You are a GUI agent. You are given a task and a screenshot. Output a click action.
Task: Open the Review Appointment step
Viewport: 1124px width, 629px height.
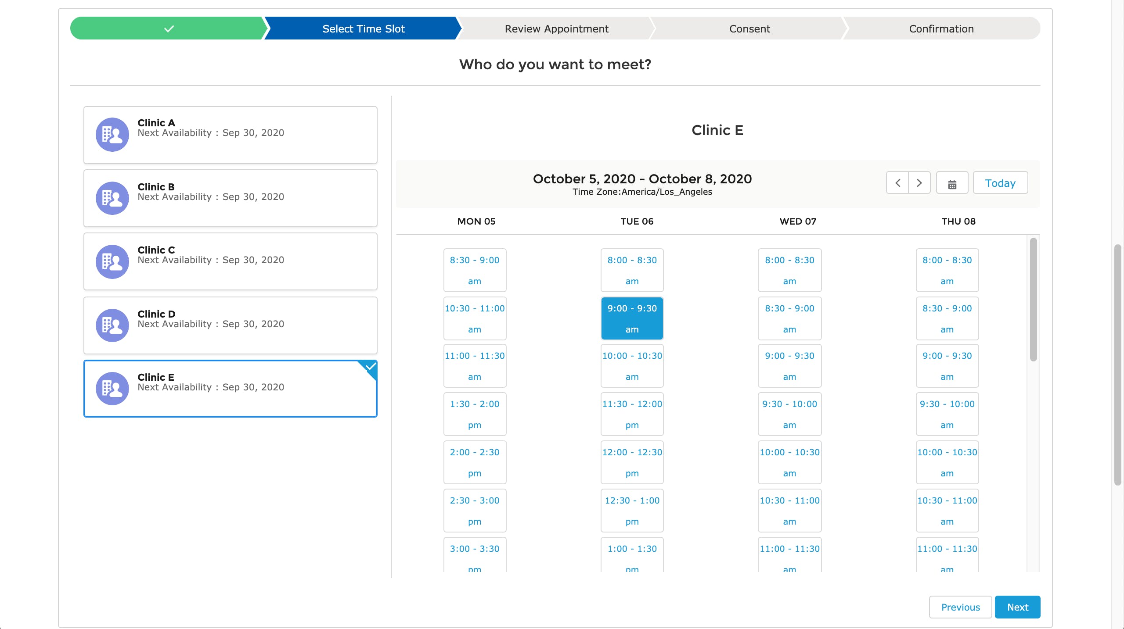click(x=556, y=29)
